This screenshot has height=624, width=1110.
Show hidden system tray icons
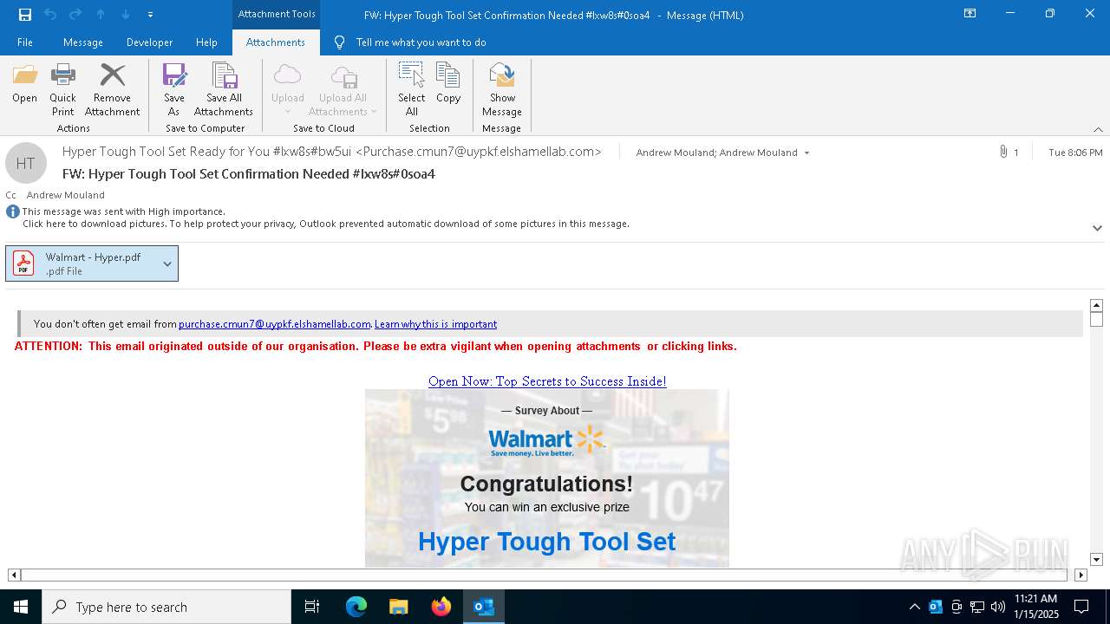point(914,607)
